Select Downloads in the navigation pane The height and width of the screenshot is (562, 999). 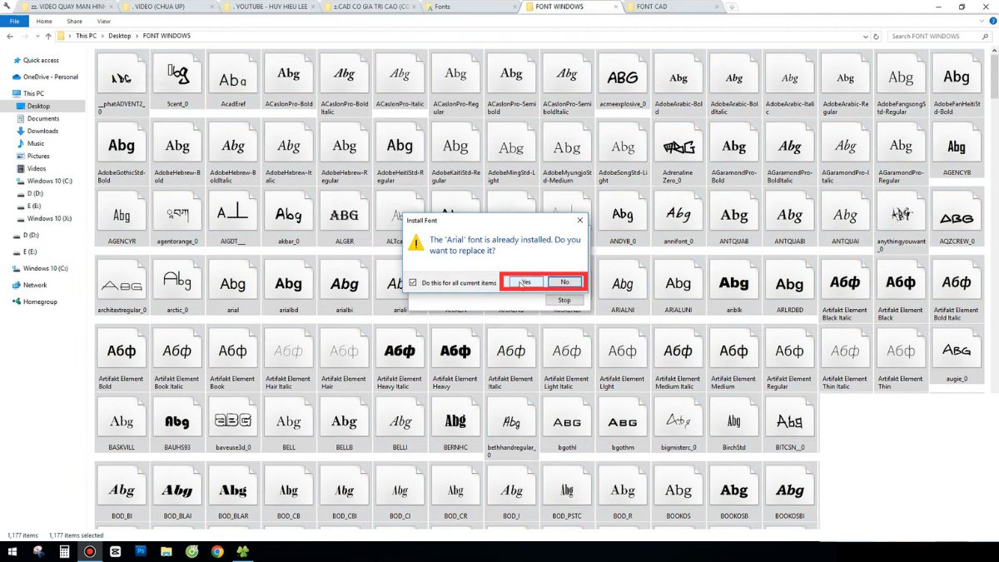pyautogui.click(x=42, y=131)
